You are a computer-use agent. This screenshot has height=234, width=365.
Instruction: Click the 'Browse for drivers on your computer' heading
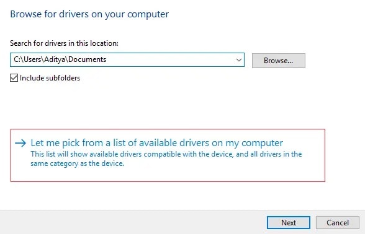pyautogui.click(x=89, y=14)
